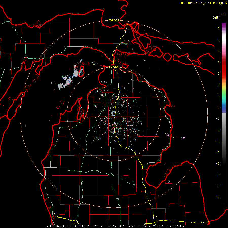The image size is (228, 228).
Task: Click the 6 value on color scale
Action: pos(219,40)
